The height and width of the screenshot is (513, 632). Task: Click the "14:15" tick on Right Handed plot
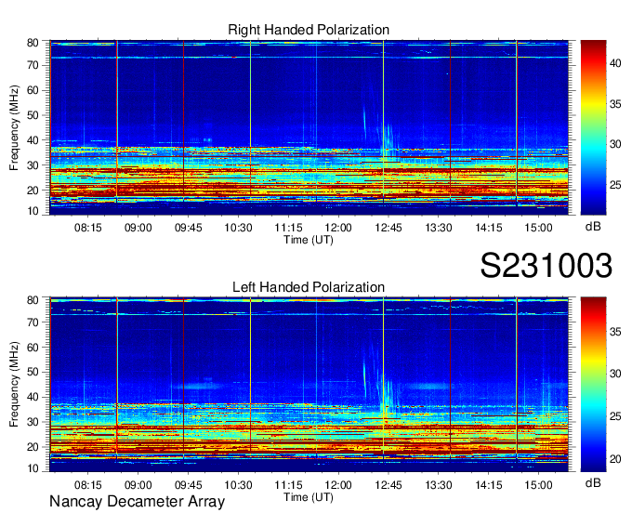click(x=489, y=228)
